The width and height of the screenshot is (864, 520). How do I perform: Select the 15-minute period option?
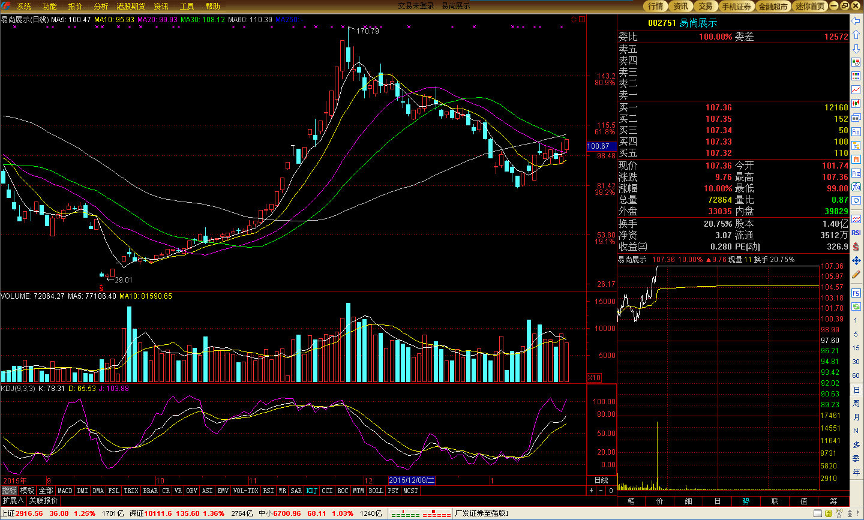click(x=856, y=348)
